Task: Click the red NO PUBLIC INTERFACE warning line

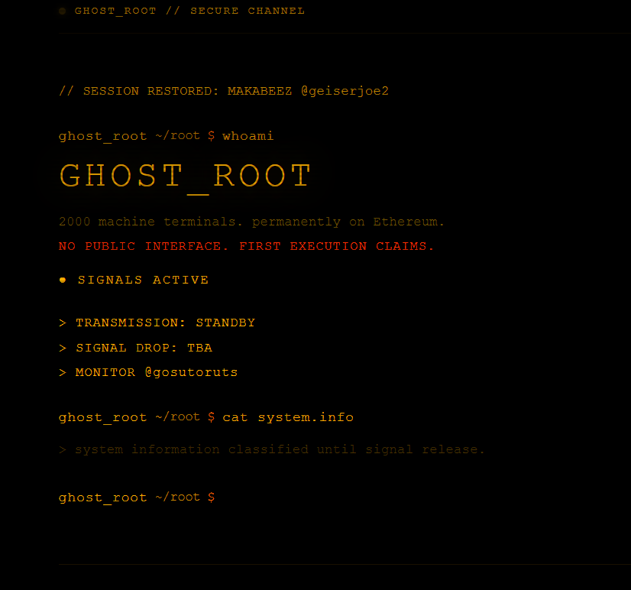Action: tap(246, 246)
